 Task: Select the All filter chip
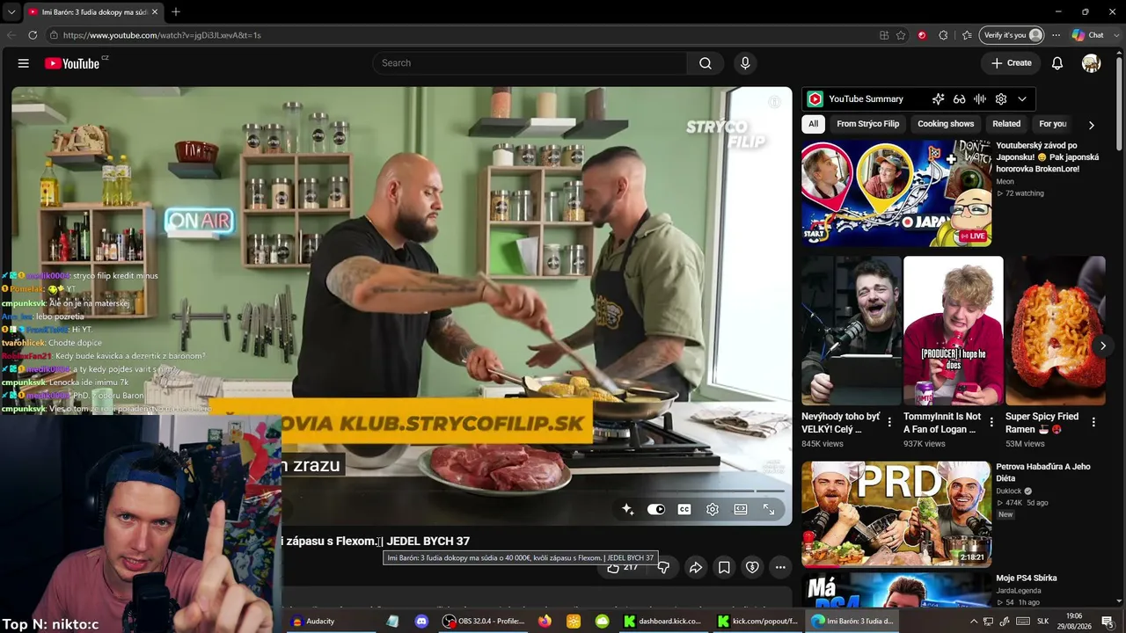[814, 124]
